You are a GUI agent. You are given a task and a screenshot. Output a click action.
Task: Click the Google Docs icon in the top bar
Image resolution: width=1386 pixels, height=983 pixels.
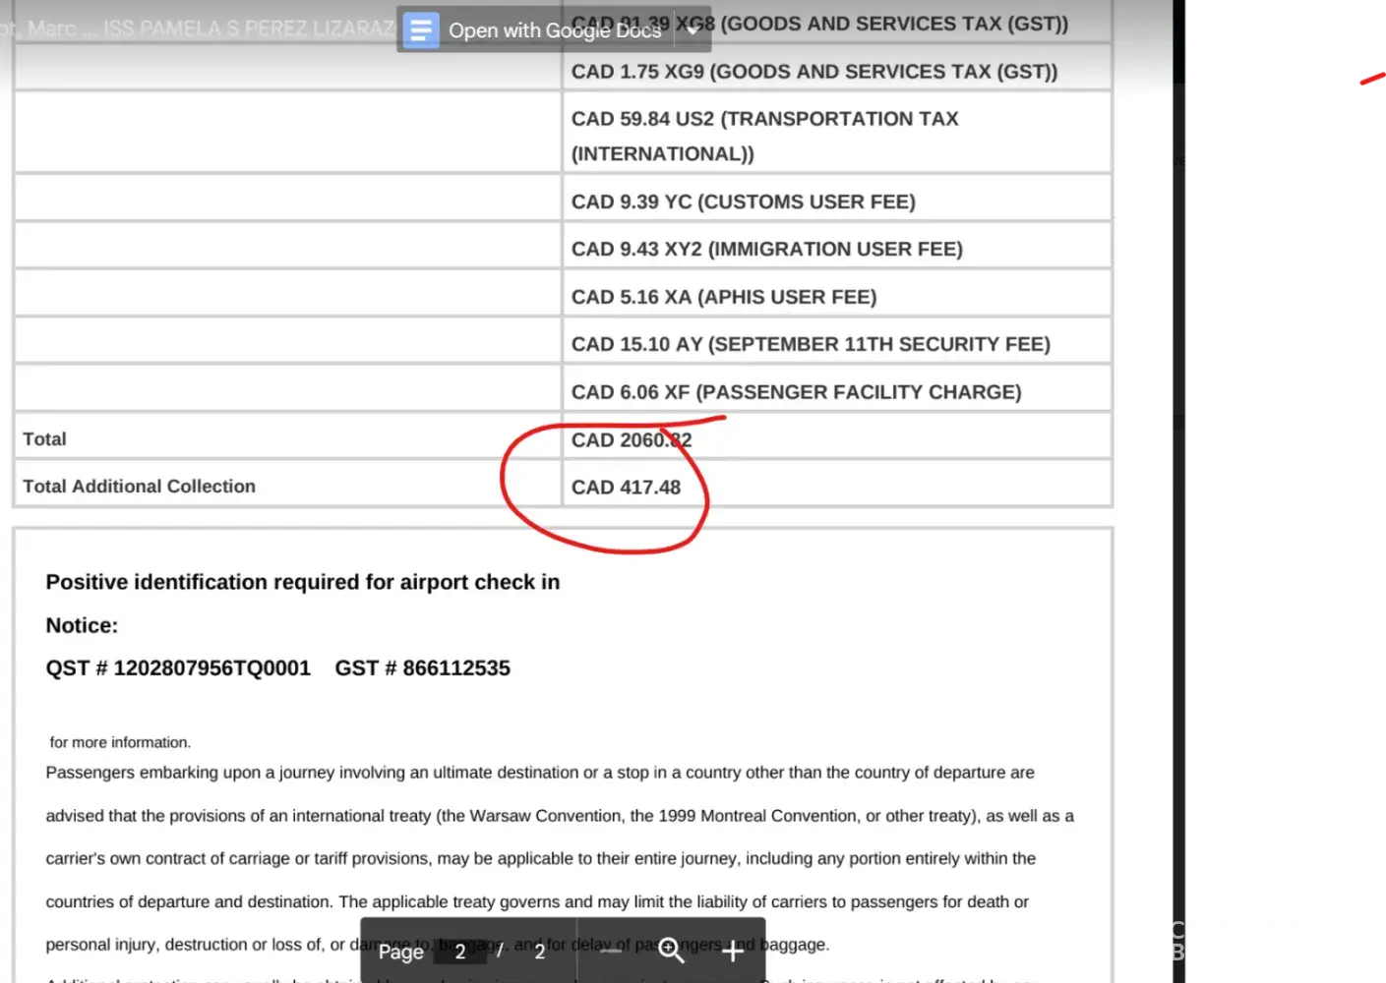pos(421,30)
